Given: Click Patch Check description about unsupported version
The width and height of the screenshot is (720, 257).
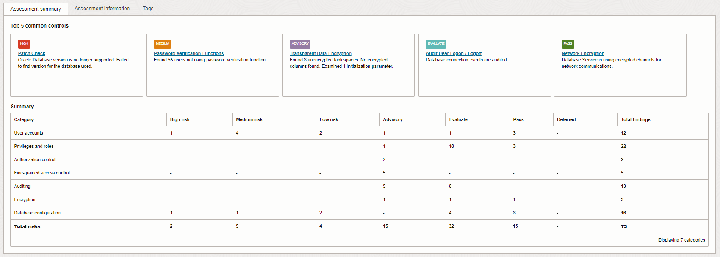Looking at the screenshot, I should pos(73,63).
